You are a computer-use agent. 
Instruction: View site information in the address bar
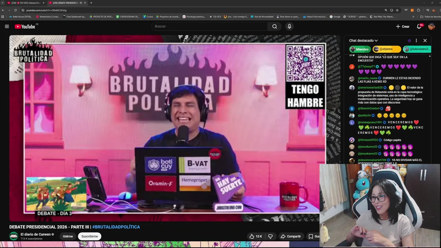coord(22,10)
